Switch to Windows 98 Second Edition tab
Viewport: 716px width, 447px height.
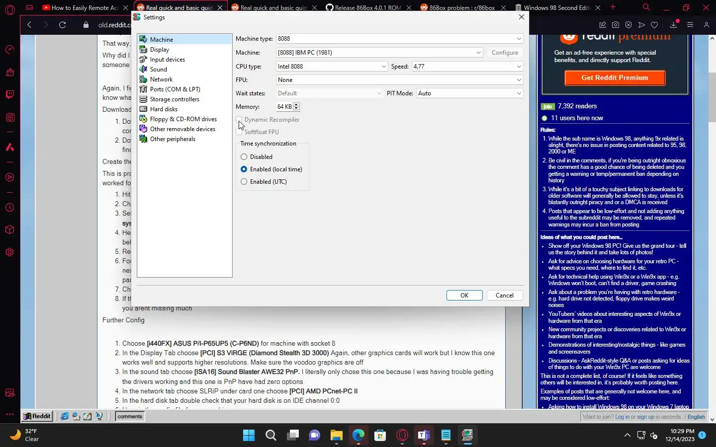tap(557, 7)
